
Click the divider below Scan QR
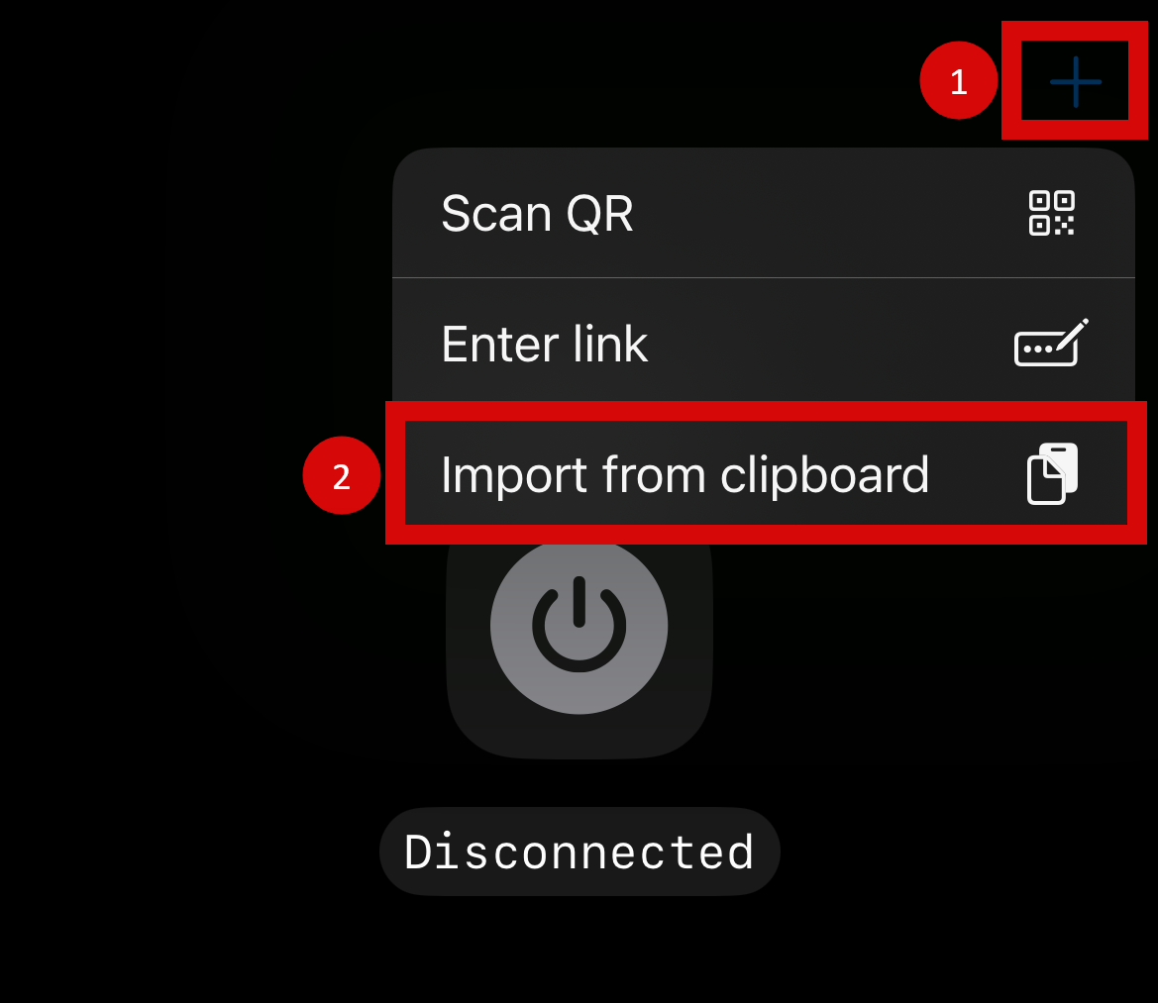pos(764,278)
